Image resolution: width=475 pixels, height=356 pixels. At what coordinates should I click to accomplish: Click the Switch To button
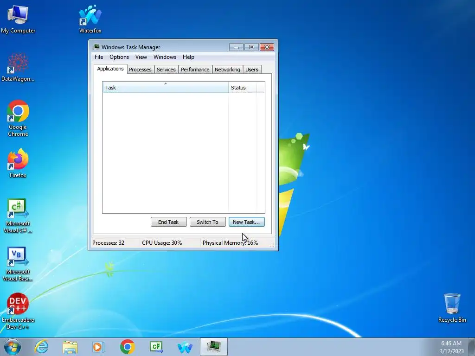[207, 222]
